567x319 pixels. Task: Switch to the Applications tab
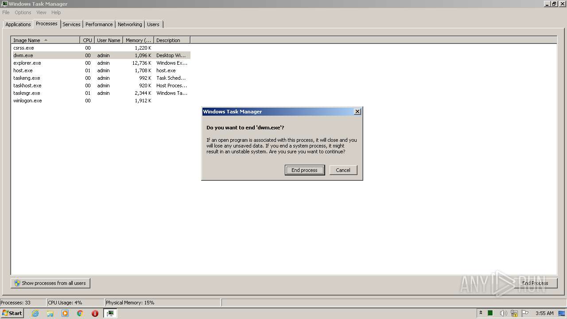[18, 24]
